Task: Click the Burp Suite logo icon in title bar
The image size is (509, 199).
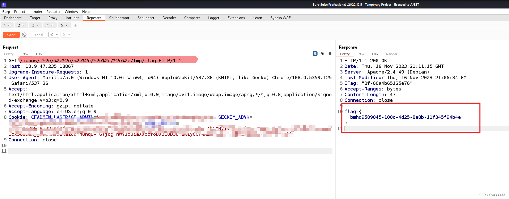Action: (4, 4)
